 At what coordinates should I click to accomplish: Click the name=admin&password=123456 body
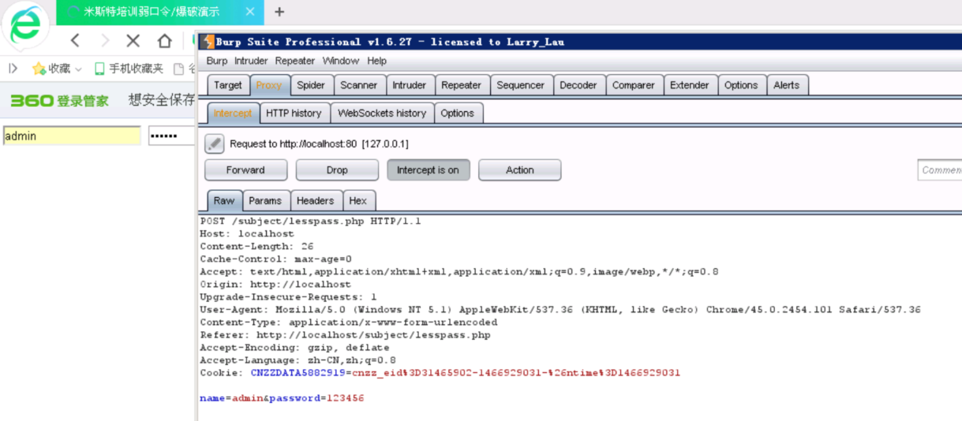click(x=282, y=398)
